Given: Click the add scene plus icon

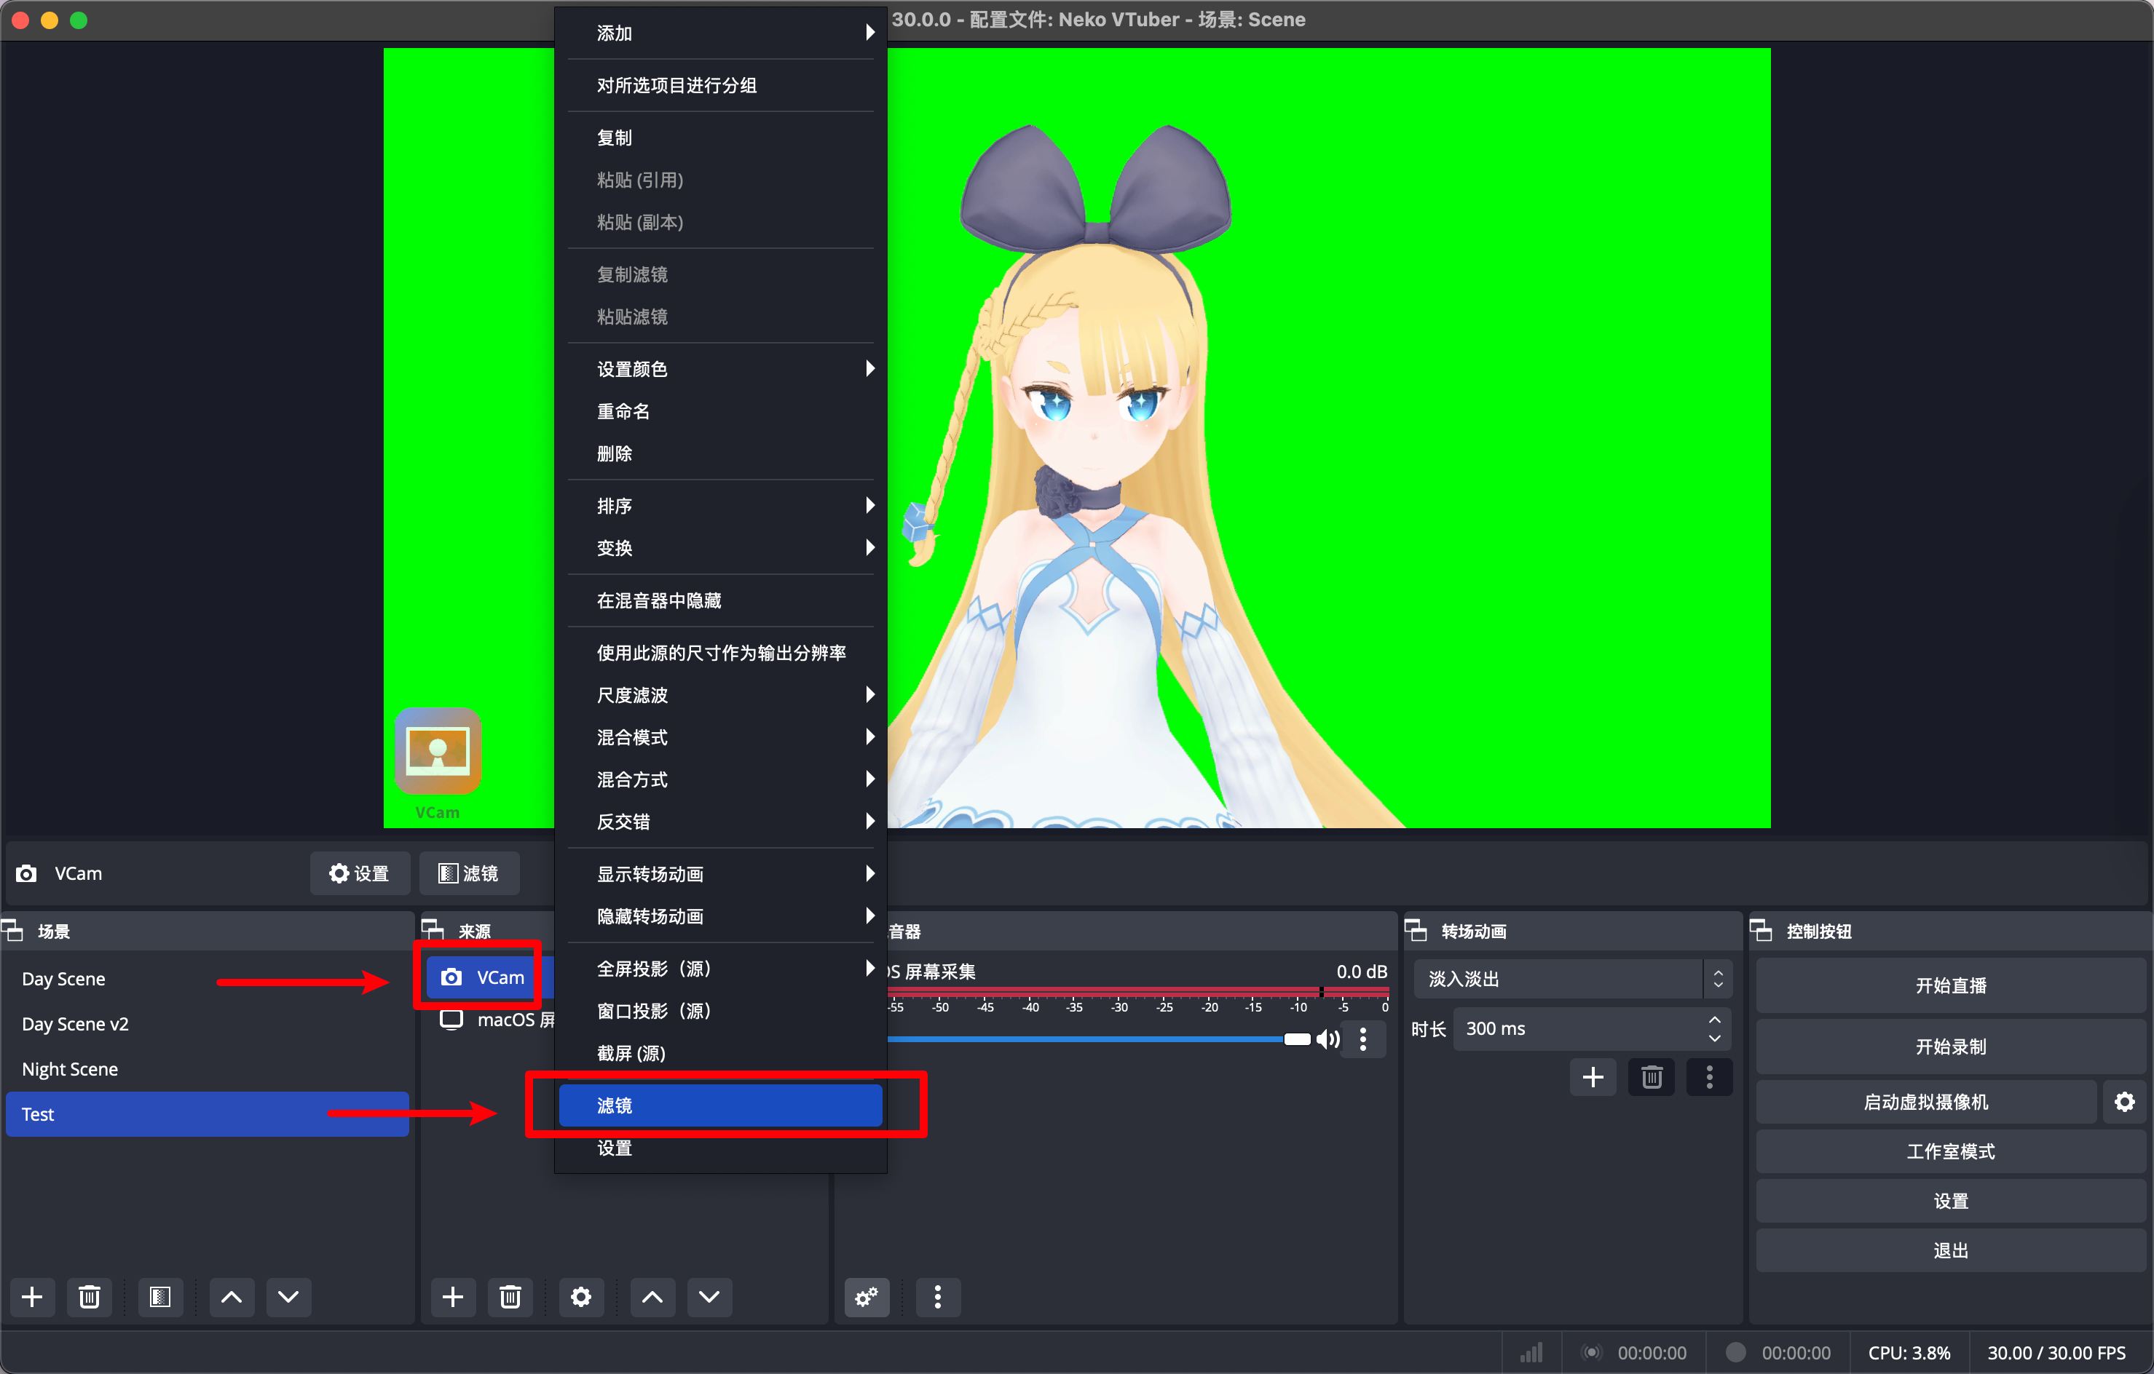Looking at the screenshot, I should (32, 1297).
